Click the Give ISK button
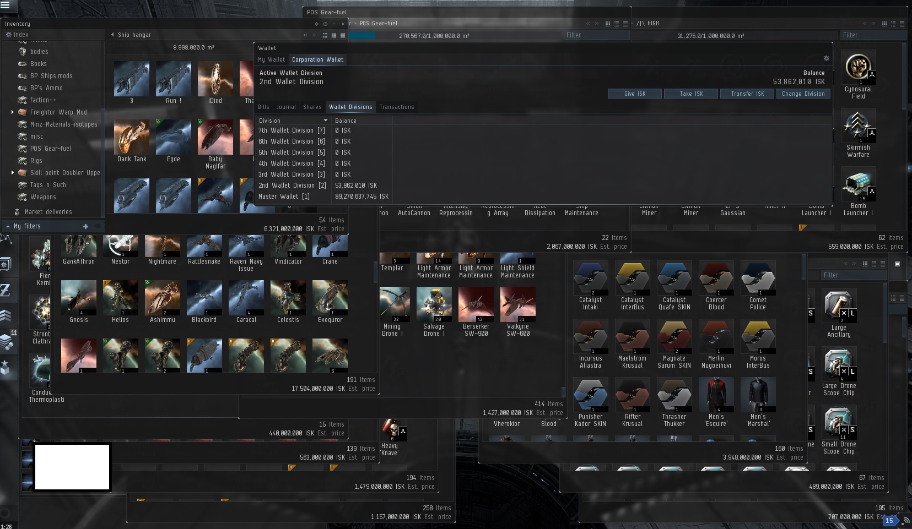 coord(635,94)
